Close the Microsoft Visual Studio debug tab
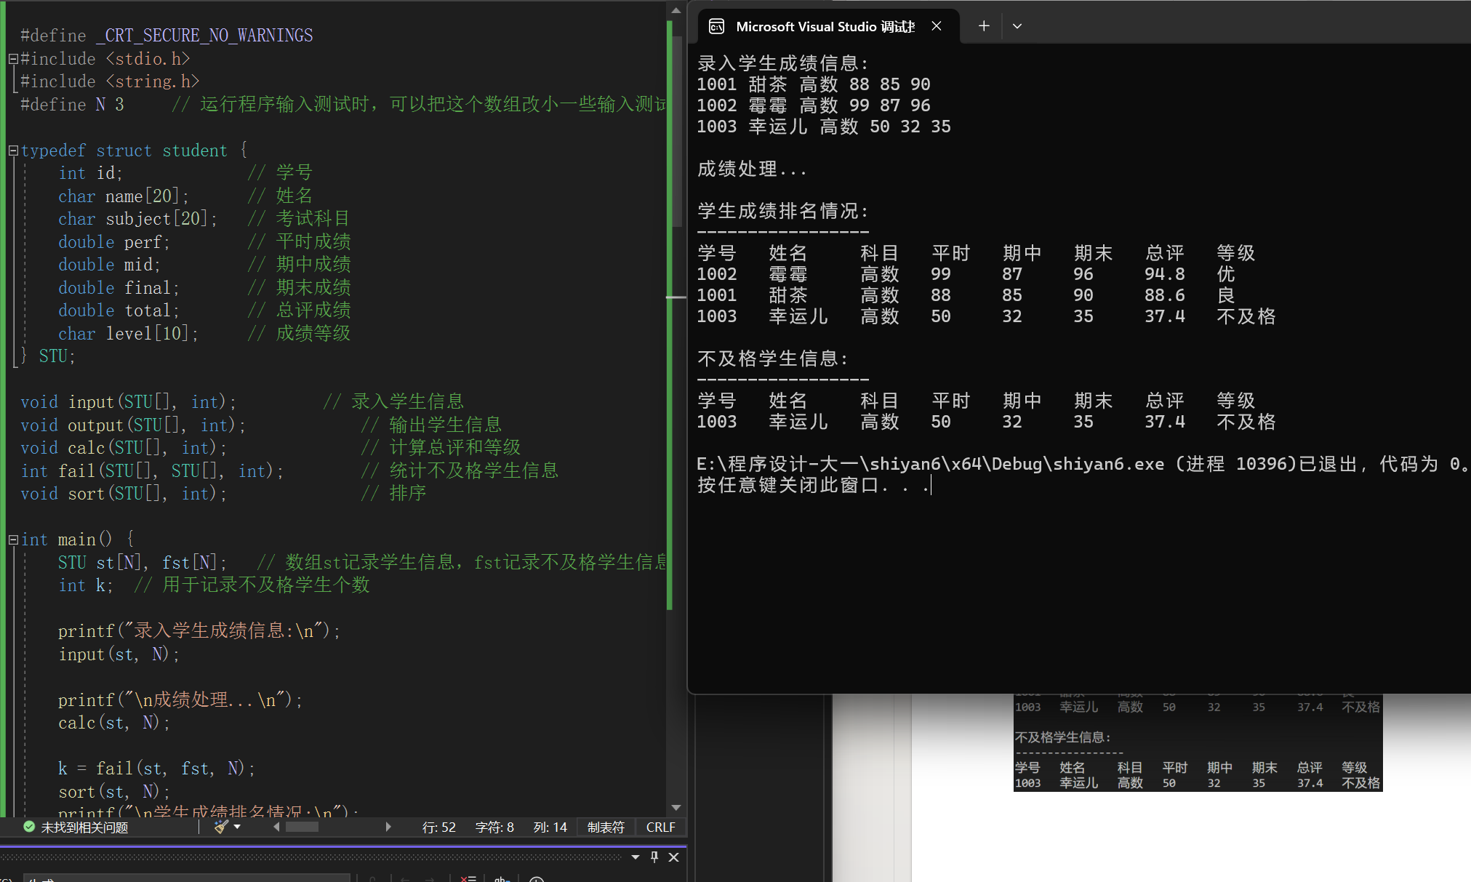The image size is (1471, 882). point(937,26)
